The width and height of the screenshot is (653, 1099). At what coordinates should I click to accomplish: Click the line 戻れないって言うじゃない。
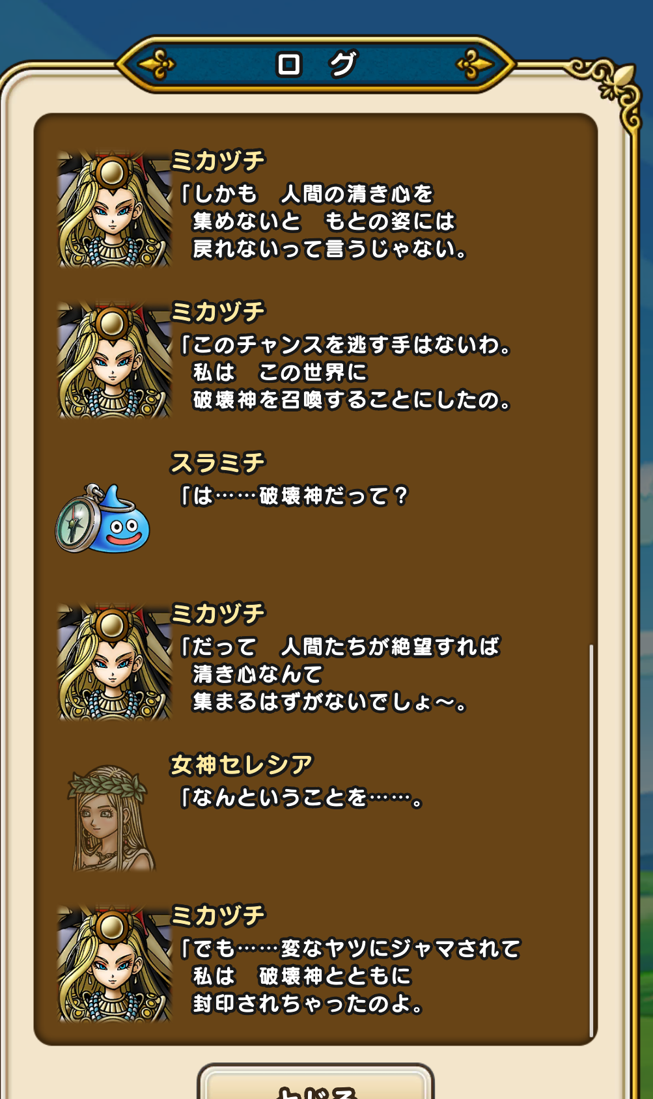click(x=329, y=249)
